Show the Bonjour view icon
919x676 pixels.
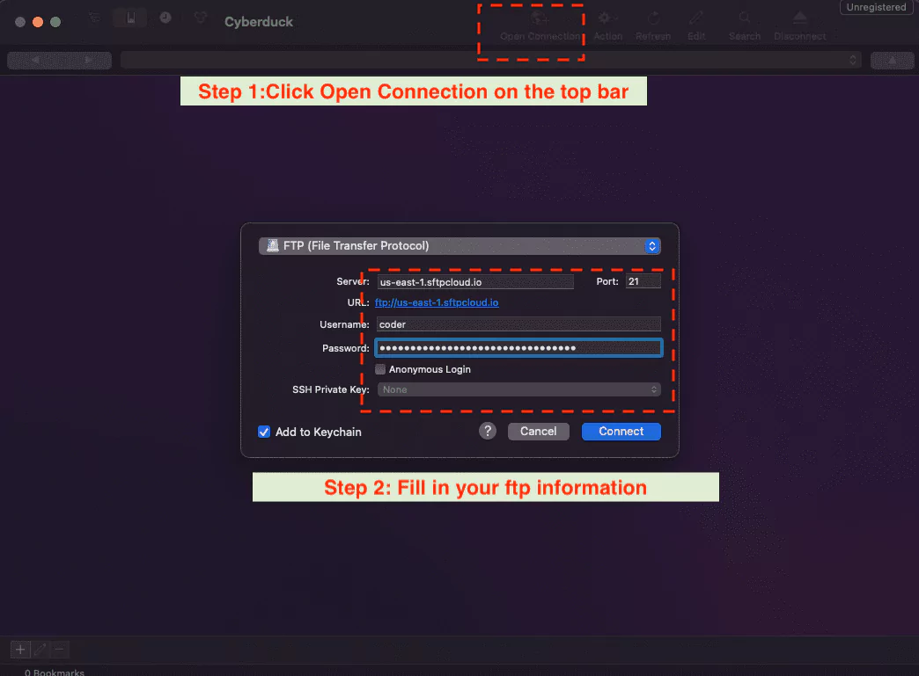[201, 18]
